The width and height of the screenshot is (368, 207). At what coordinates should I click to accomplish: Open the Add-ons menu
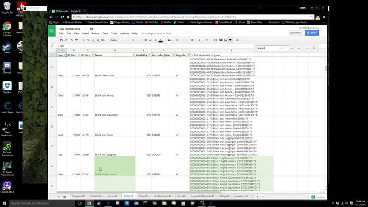[x=125, y=33]
